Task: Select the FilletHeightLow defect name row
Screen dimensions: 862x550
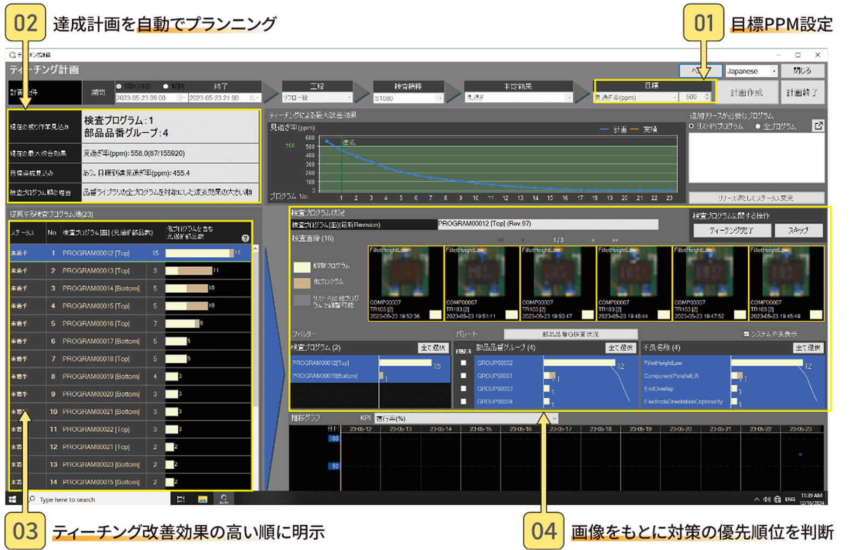Action: 733,363
